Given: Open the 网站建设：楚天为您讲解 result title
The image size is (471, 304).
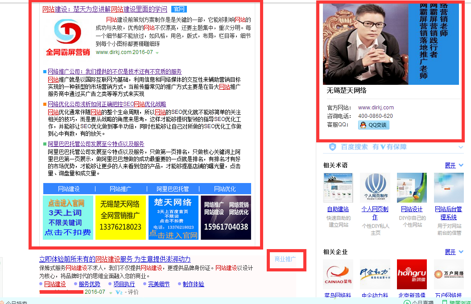Looking at the screenshot, I should [105, 9].
